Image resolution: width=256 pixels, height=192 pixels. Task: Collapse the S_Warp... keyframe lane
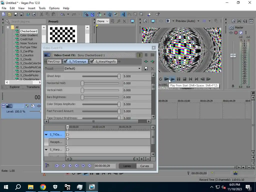[x=46, y=150]
